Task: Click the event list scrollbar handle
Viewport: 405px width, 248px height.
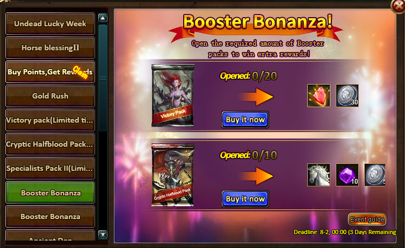Action: click(x=103, y=78)
